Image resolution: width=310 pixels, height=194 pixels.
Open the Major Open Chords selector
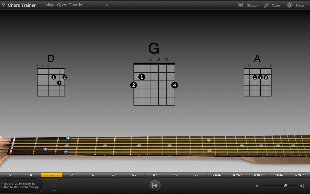click(64, 5)
